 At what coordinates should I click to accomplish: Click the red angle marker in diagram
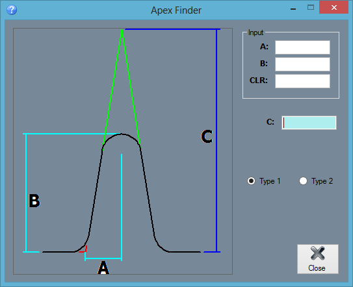[83, 249]
